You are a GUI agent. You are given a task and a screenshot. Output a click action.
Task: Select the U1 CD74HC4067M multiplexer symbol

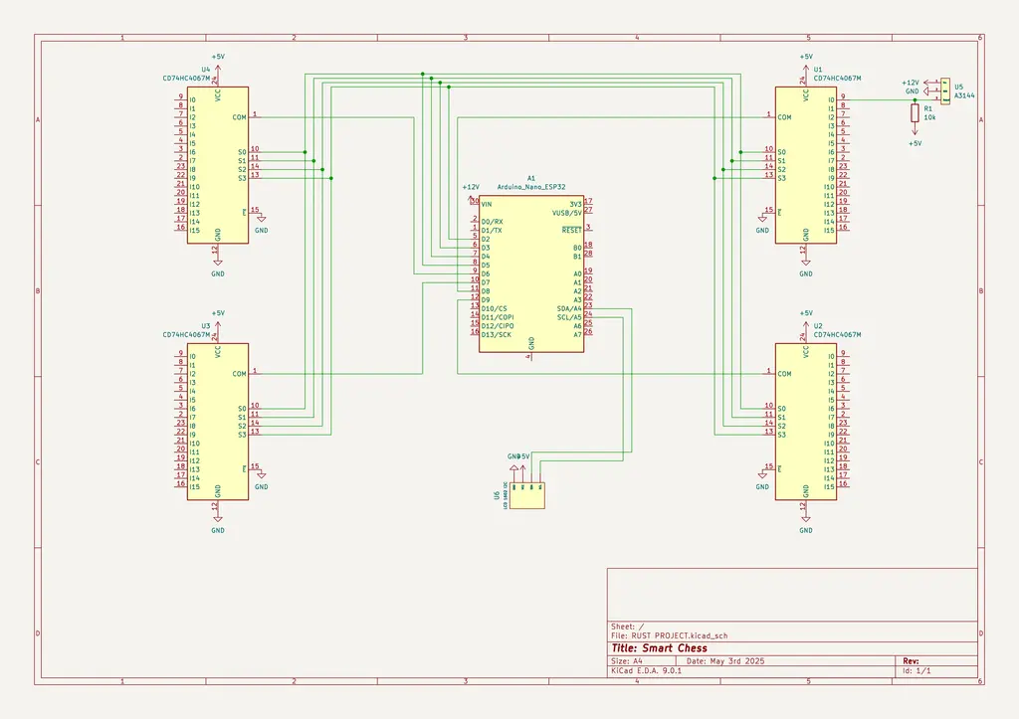[806, 165]
